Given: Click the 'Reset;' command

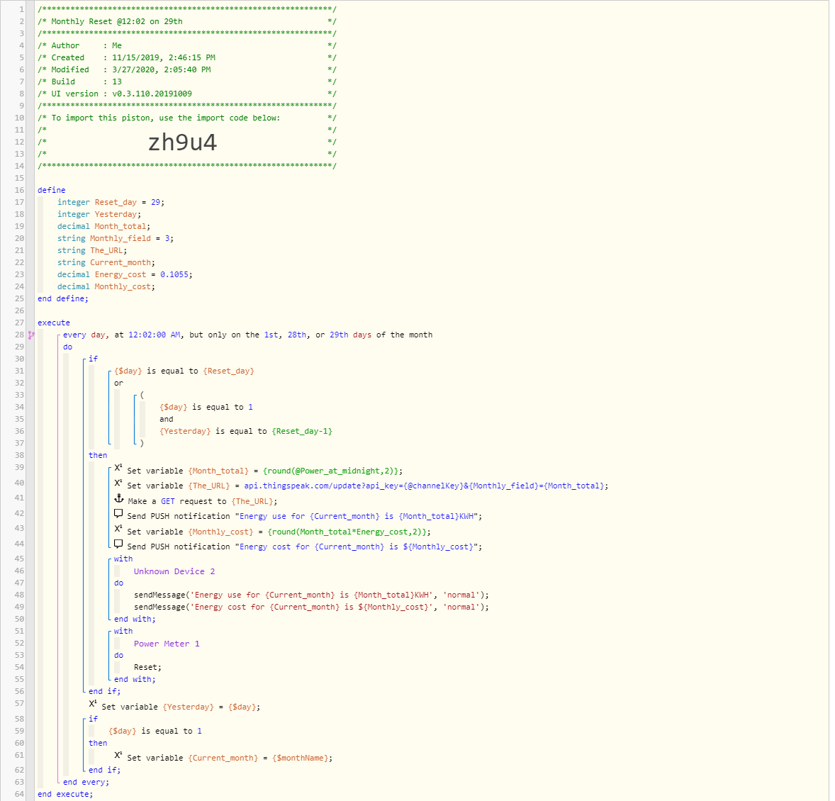Looking at the screenshot, I should [x=147, y=667].
